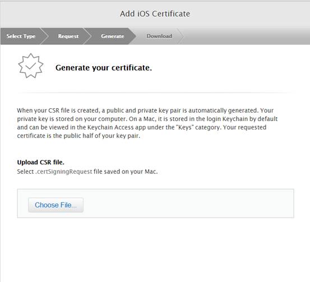
Task: Click the Choose File... button
Action: tap(55, 205)
